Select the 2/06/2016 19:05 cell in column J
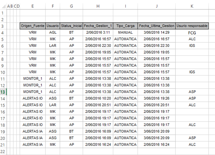This screenshot has height=155, width=215. pos(157,52)
